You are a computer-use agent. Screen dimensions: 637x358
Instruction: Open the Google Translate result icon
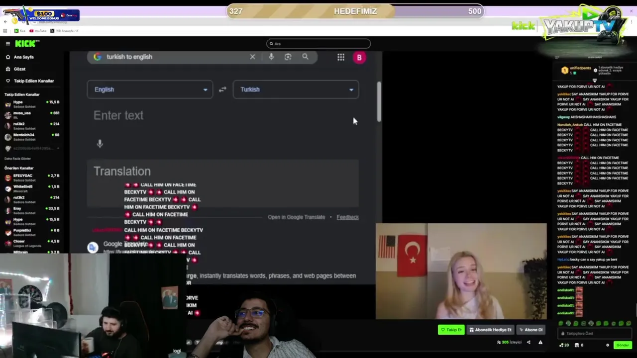coord(93,247)
